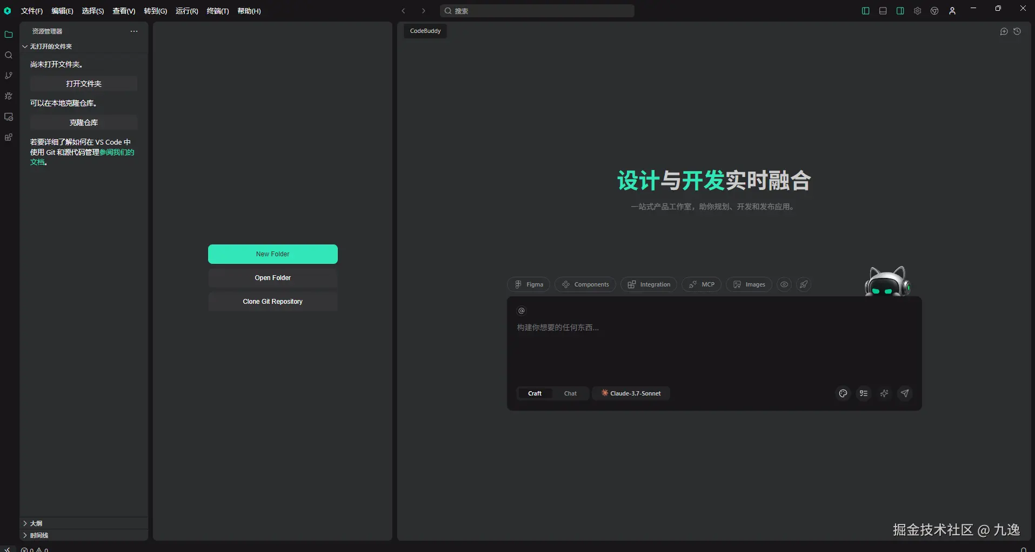The height and width of the screenshot is (552, 1035).
Task: Open the 编辑(E) menu
Action: [62, 11]
